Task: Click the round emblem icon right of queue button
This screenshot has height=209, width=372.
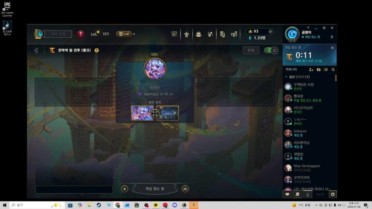Action: pos(185,189)
